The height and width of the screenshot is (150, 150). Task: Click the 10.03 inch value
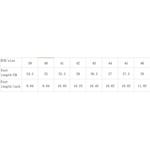(62, 86)
